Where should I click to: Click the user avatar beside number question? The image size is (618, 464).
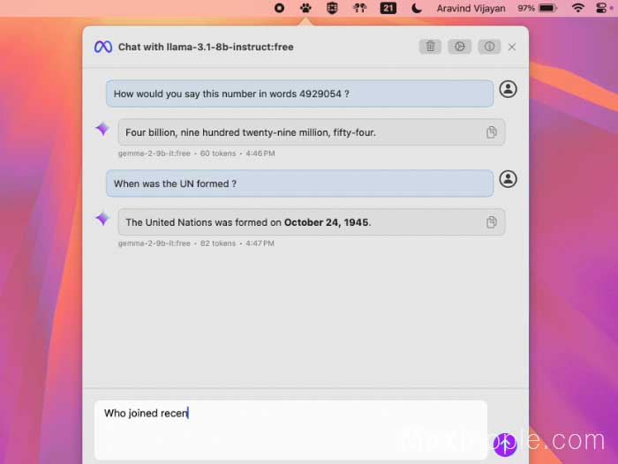[x=508, y=89]
